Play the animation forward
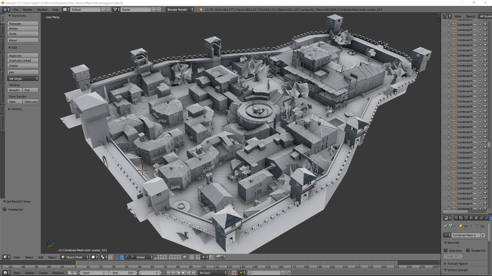The height and width of the screenshot is (276, 492). (x=184, y=273)
